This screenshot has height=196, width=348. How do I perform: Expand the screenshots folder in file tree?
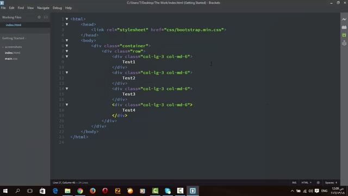pyautogui.click(x=13, y=47)
